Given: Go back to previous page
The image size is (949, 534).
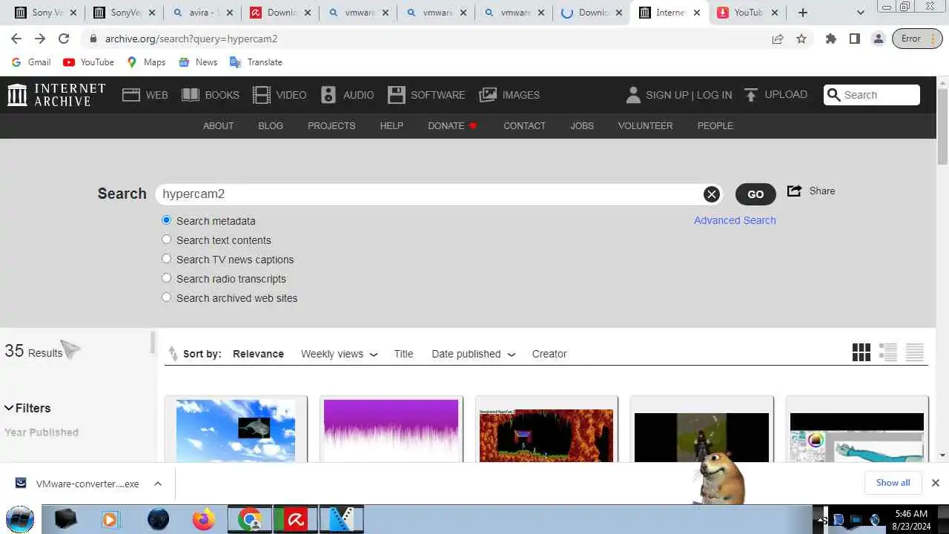Looking at the screenshot, I should tap(16, 39).
